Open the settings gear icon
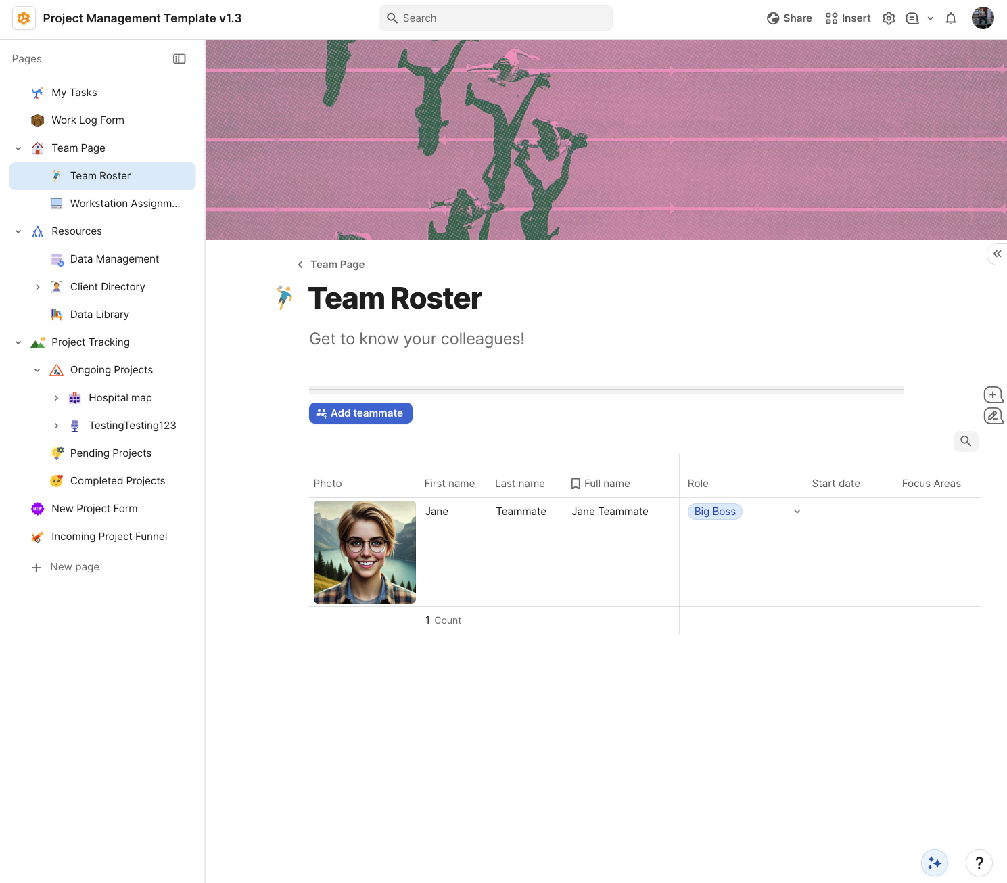1007x883 pixels. click(x=889, y=18)
